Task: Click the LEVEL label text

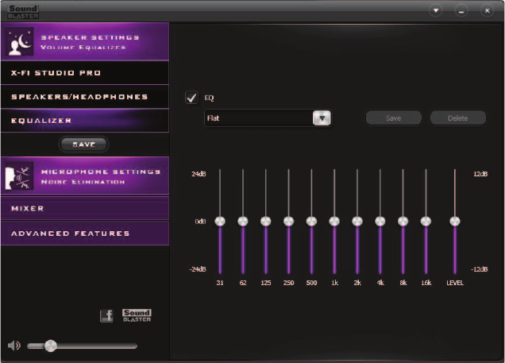Action: 455,283
